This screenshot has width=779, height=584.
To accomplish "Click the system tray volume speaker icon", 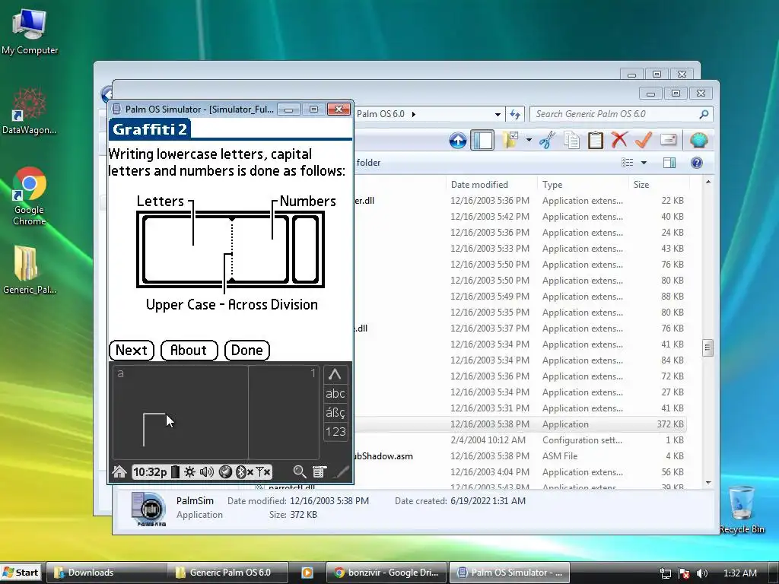I will [x=701, y=573].
